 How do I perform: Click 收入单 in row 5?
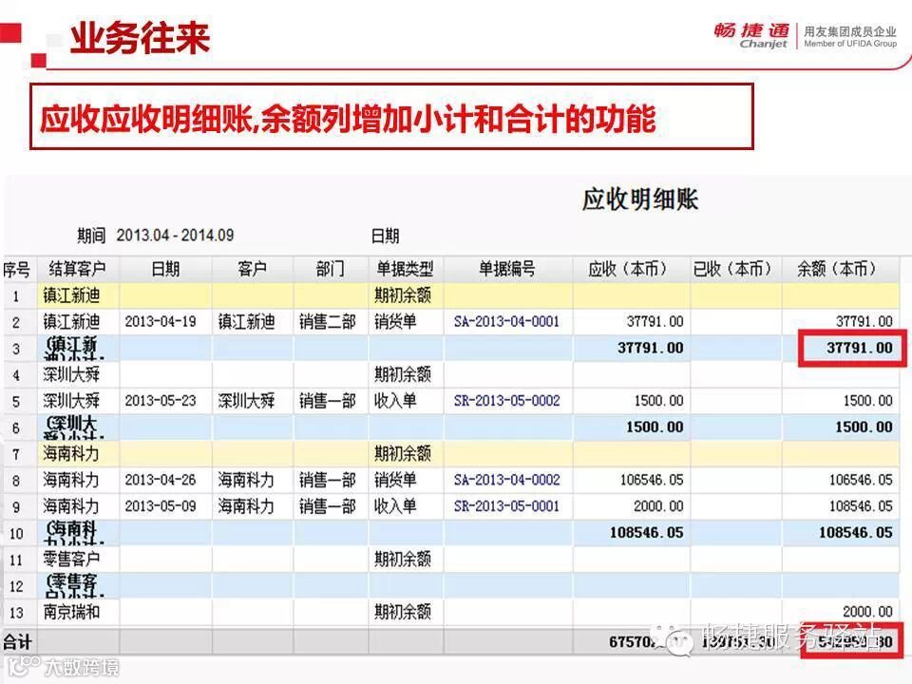tap(395, 401)
